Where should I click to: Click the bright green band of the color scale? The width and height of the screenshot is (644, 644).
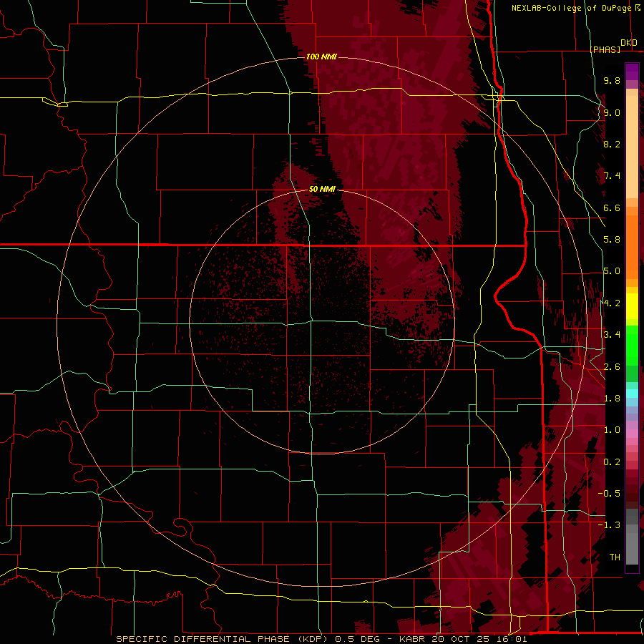coord(632,346)
